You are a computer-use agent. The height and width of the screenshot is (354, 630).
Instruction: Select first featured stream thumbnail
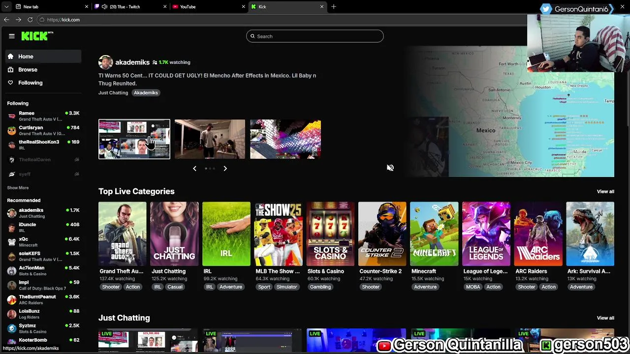coord(134,139)
